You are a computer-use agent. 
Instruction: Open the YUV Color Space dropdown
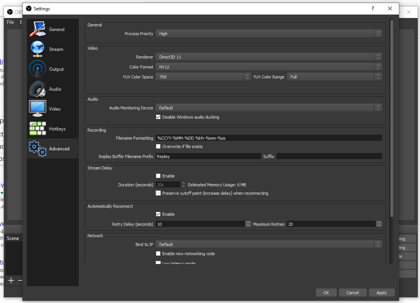pos(203,77)
